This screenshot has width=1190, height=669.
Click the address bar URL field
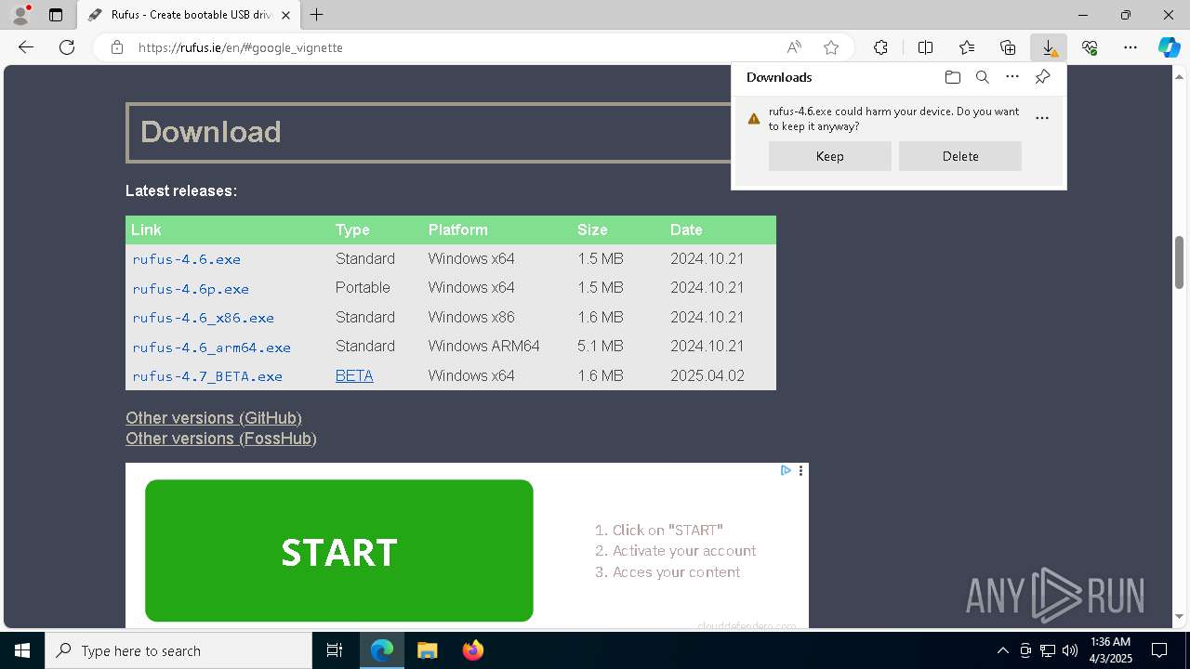(x=456, y=47)
